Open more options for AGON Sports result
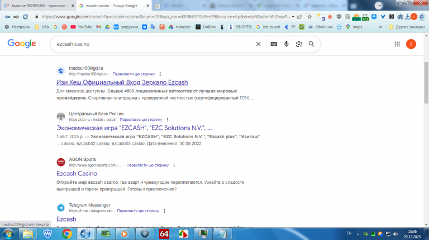 pyautogui.click(x=174, y=165)
